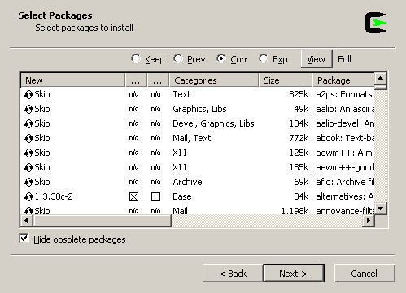Click the 'a2ps: Formats' package text

(344, 94)
